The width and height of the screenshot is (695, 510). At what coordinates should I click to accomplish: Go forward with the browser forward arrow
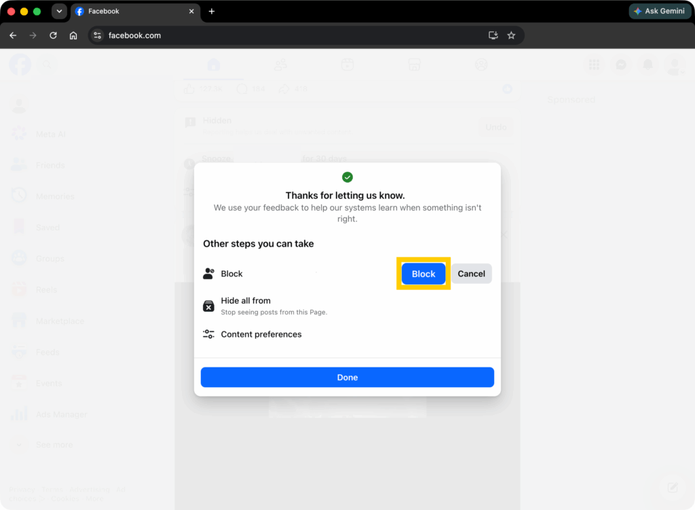33,35
